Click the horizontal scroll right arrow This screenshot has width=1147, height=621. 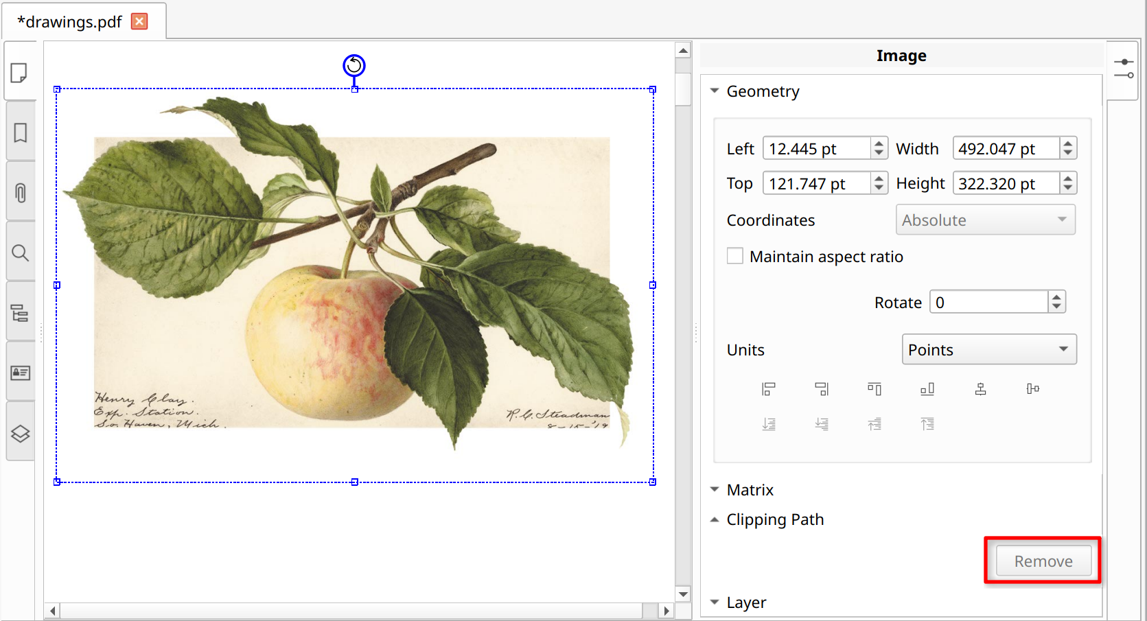666,611
